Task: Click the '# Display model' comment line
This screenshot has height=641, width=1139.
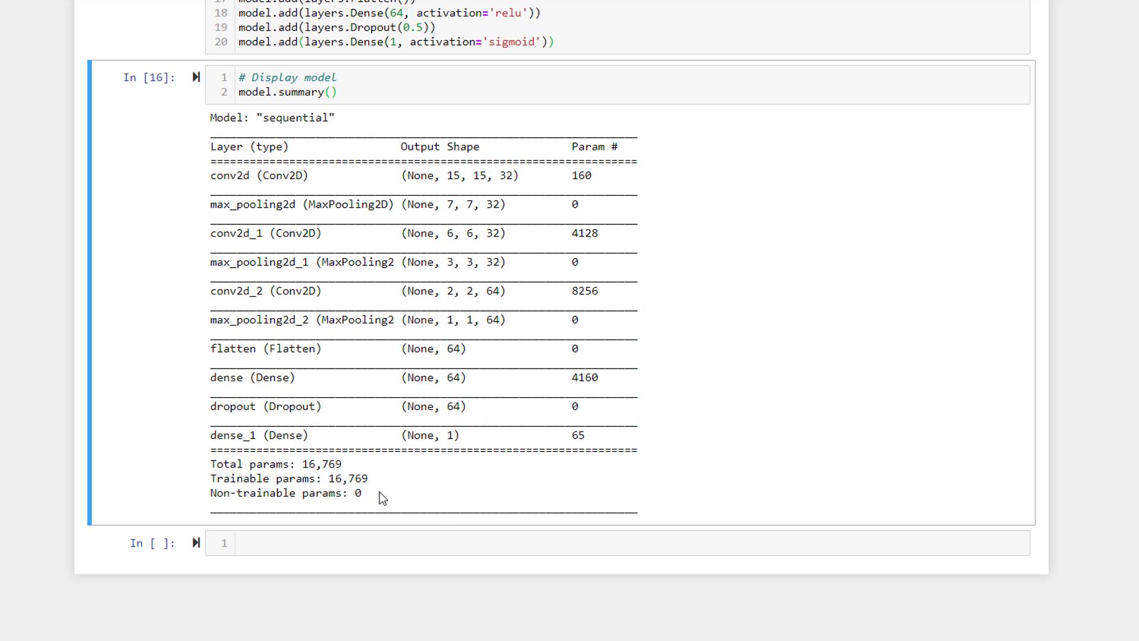Action: (287, 77)
